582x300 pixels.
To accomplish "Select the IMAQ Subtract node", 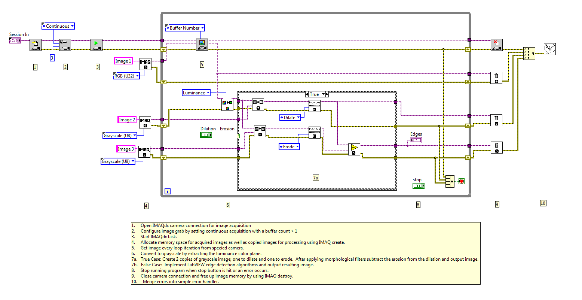I will [354, 149].
